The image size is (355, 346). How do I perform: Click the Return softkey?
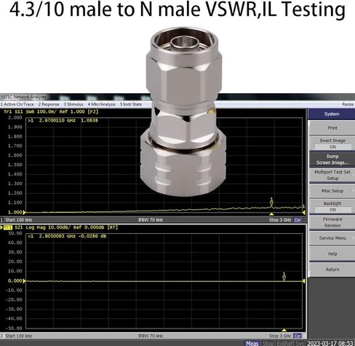(x=332, y=270)
